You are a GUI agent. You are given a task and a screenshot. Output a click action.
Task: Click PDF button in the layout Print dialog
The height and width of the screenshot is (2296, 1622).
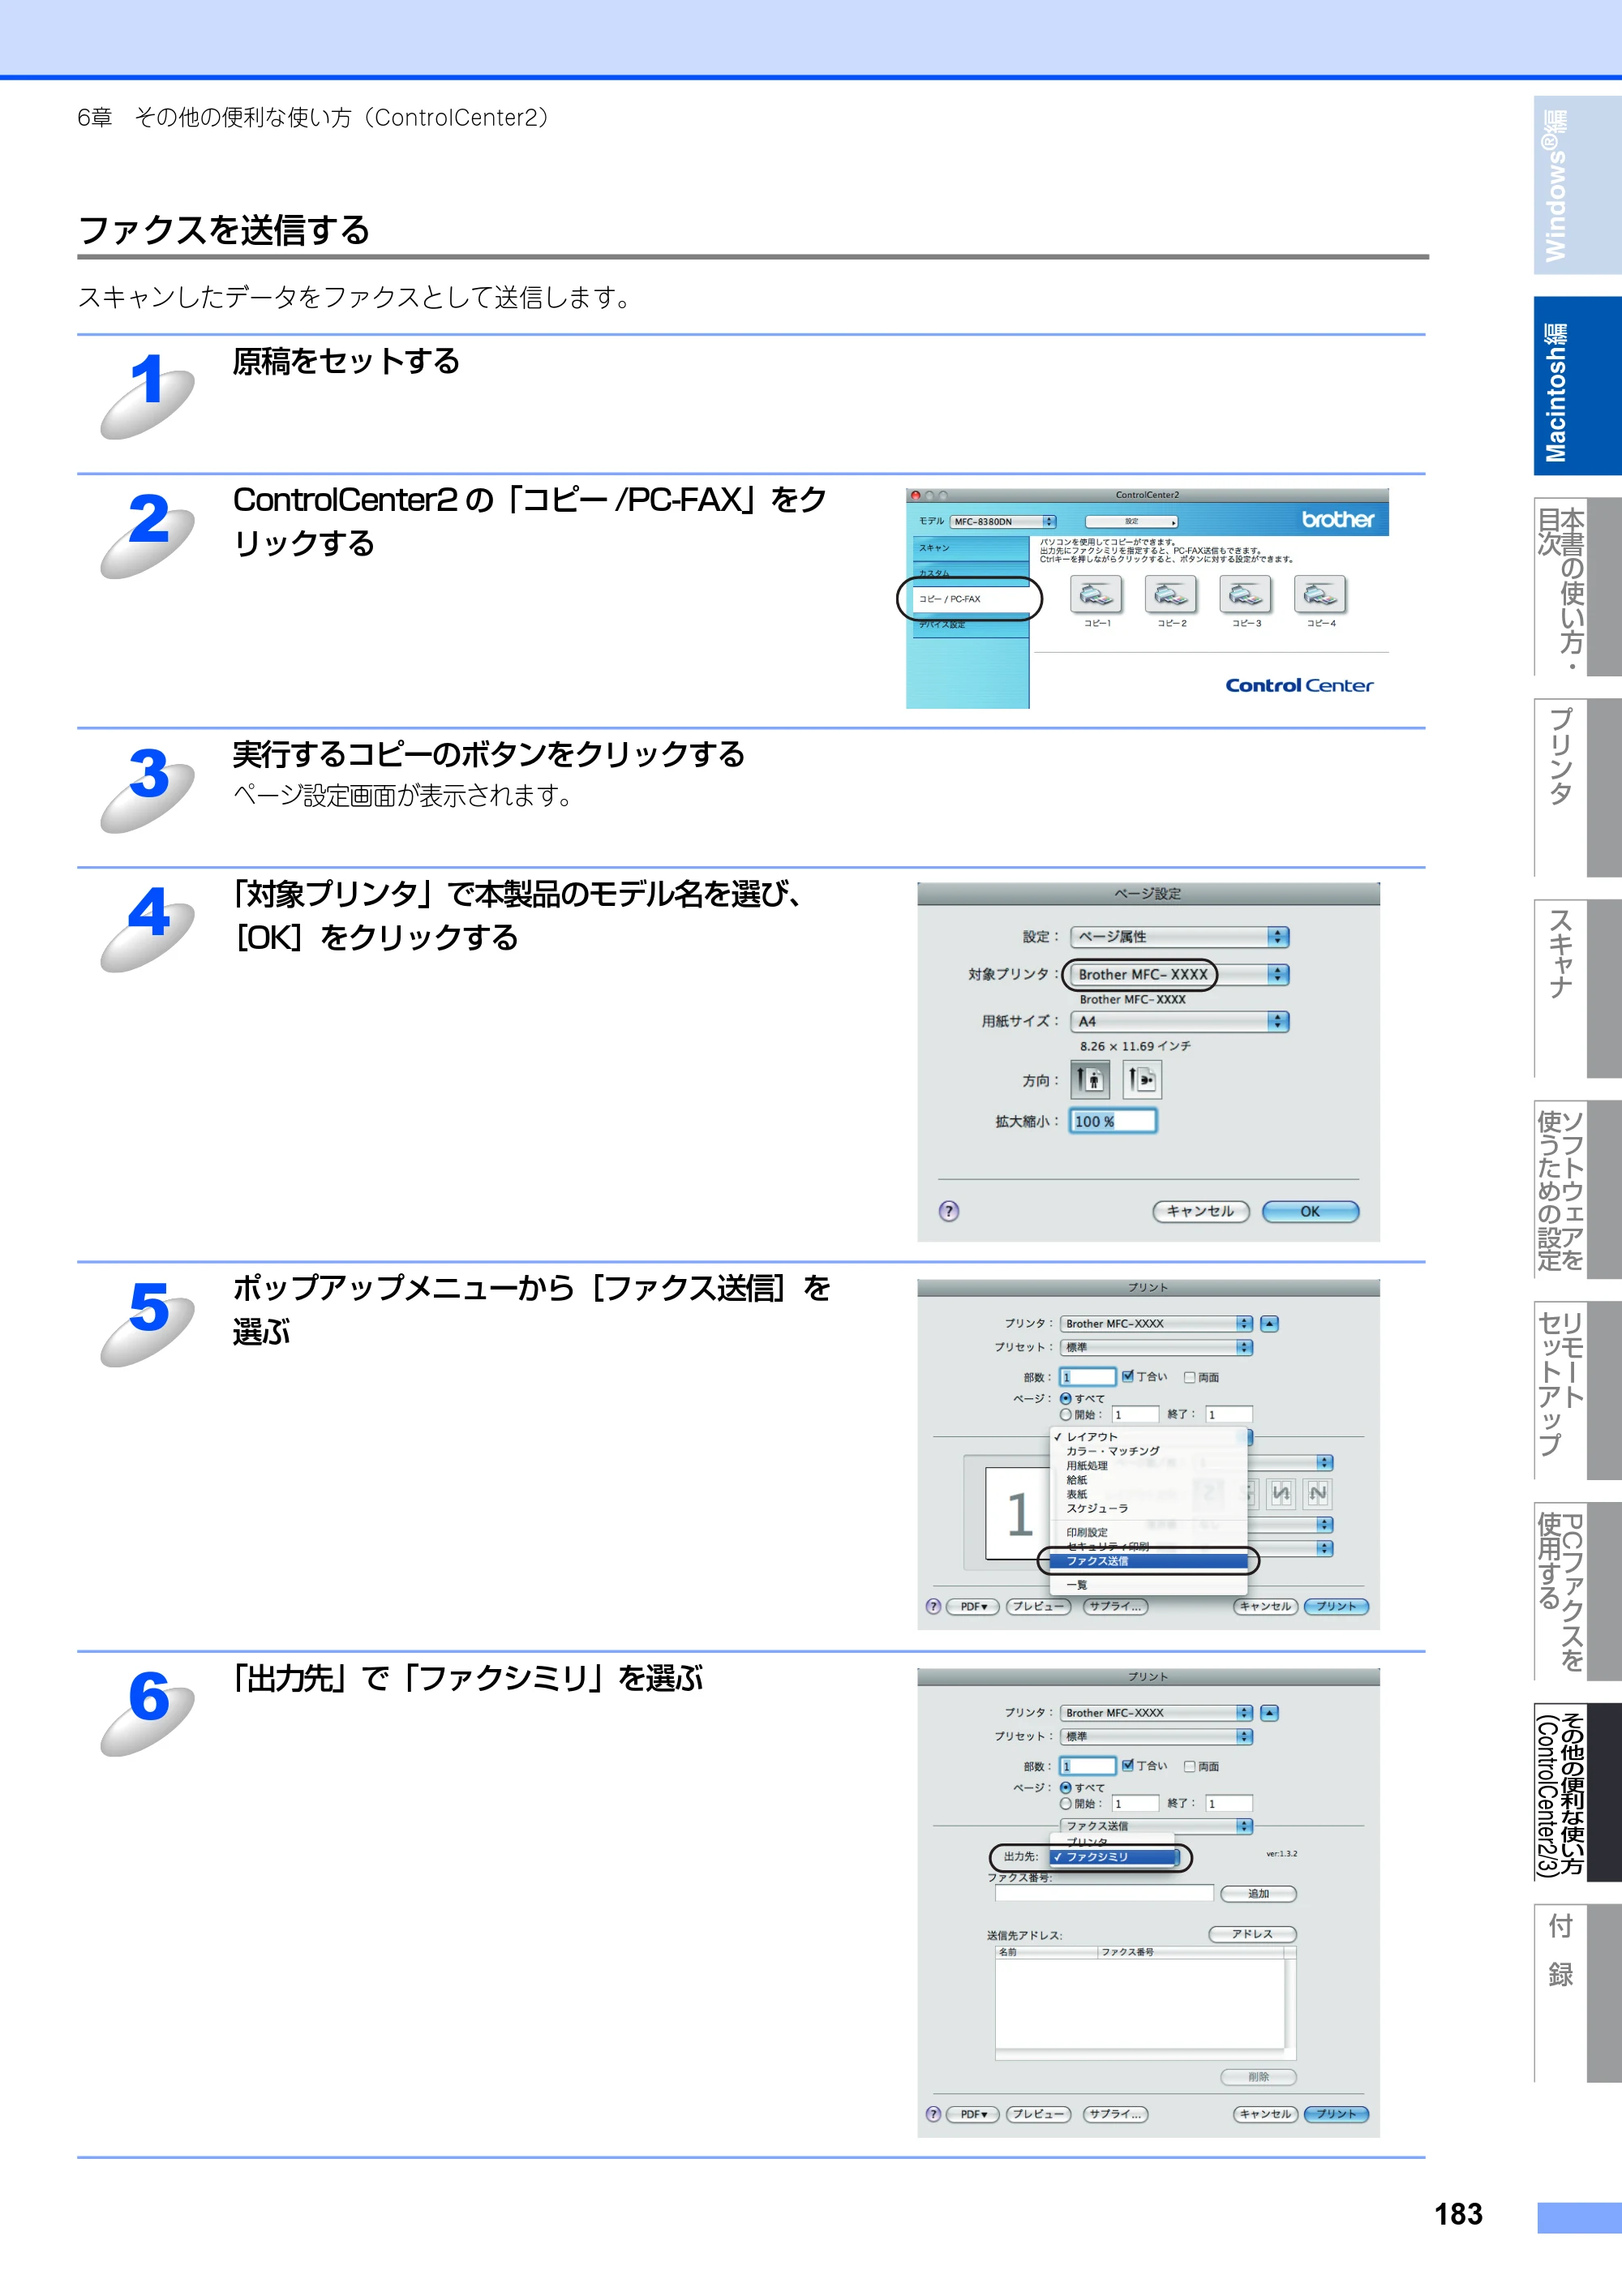(973, 1606)
